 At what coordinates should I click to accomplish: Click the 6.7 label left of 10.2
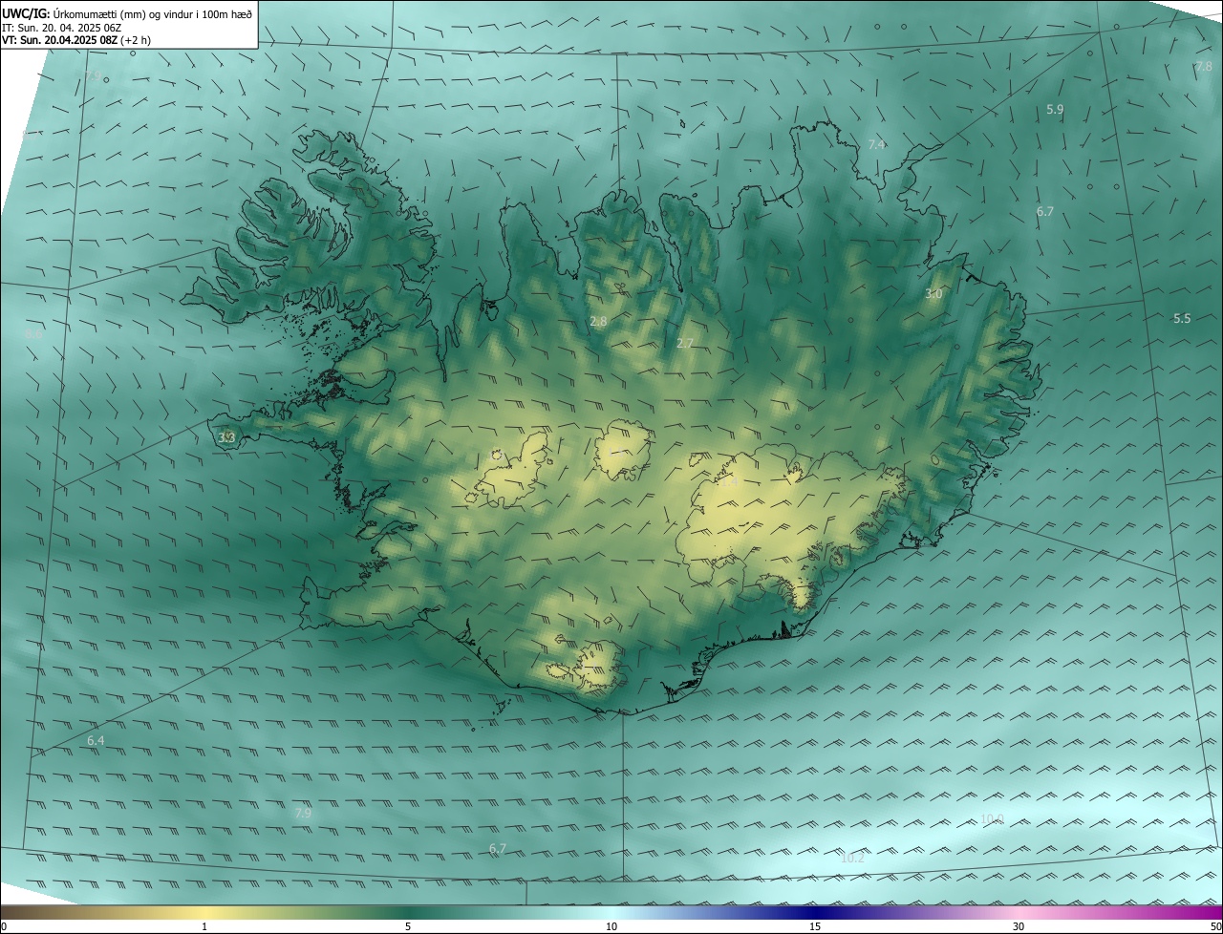pos(498,848)
